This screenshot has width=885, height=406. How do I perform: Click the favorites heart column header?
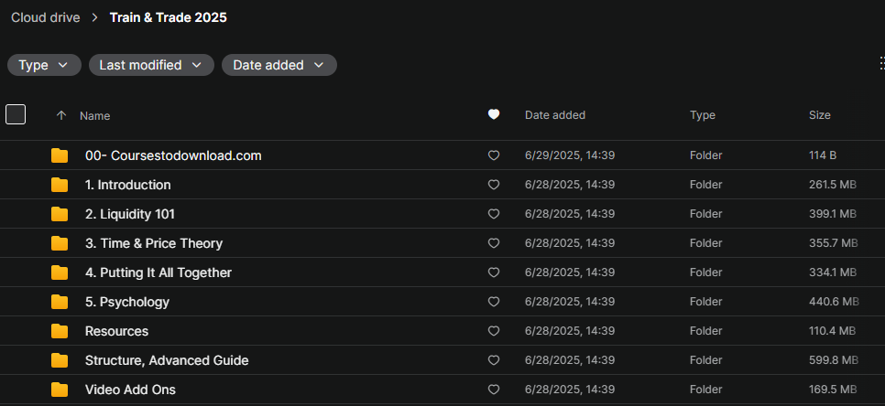(494, 115)
